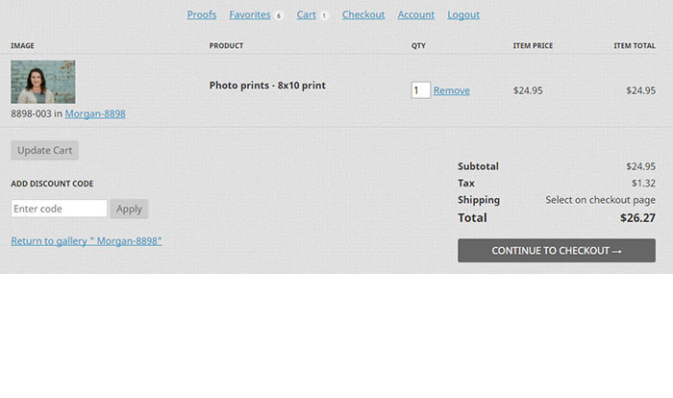Click the Cart item count badge
Image resolution: width=673 pixels, height=398 pixels.
click(324, 16)
